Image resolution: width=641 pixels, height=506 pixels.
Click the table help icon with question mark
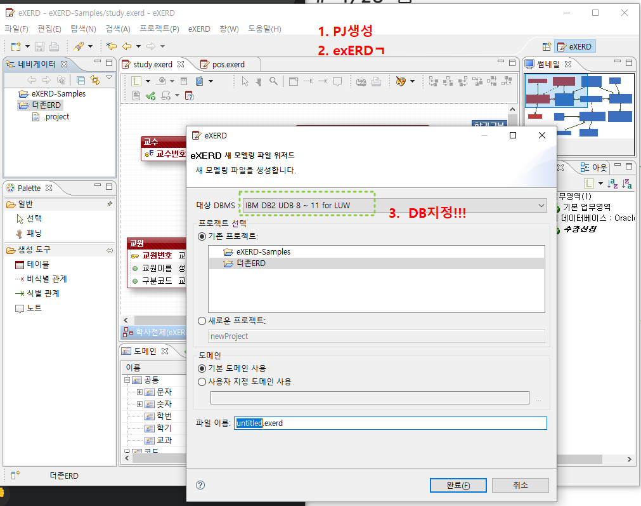point(190,96)
